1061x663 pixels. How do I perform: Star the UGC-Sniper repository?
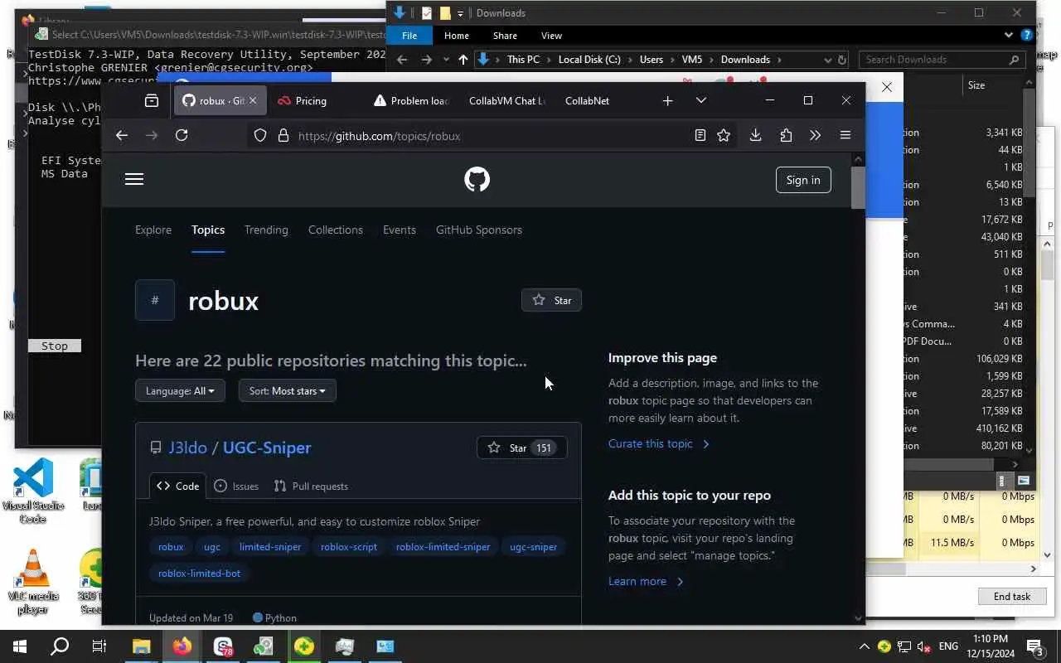point(521,448)
